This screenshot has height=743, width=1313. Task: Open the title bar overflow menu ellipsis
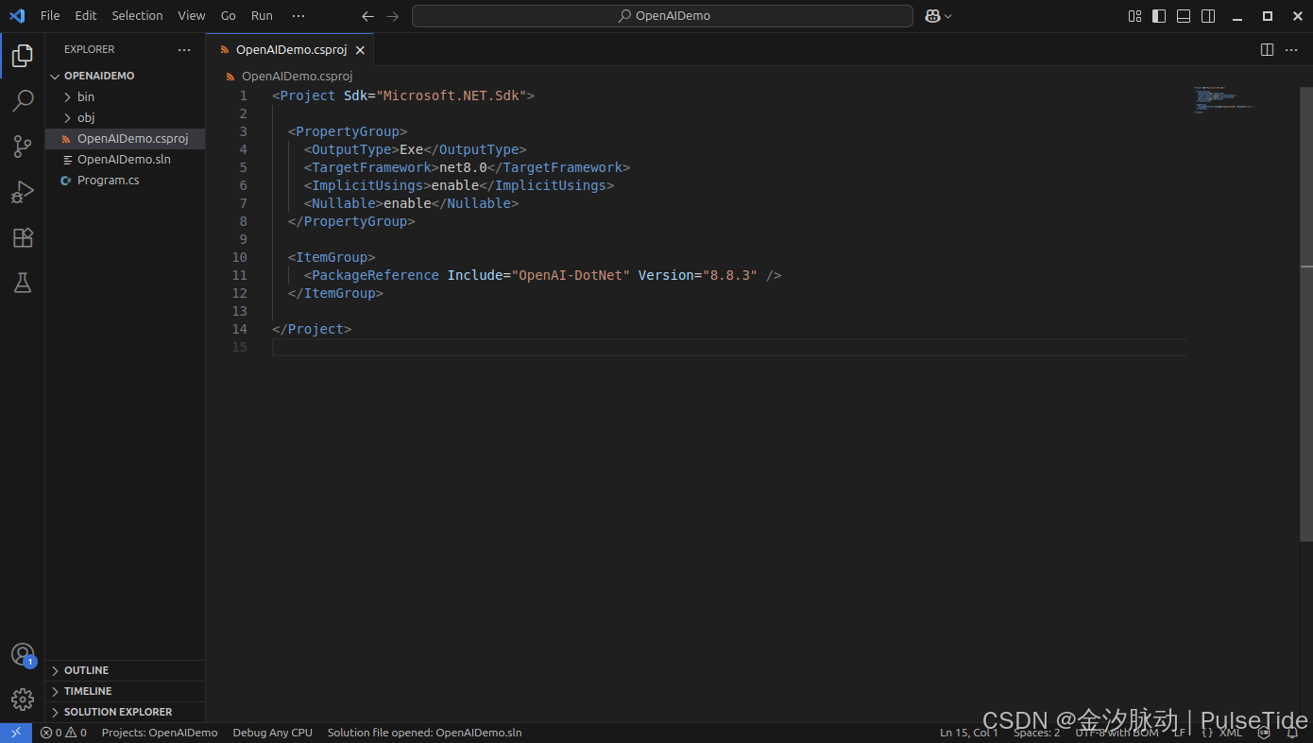298,16
